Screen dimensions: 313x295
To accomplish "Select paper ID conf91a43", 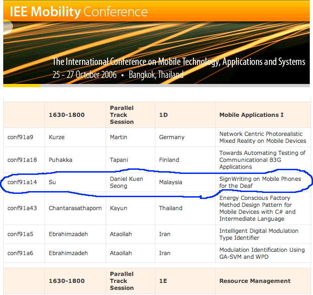I will tap(22, 208).
